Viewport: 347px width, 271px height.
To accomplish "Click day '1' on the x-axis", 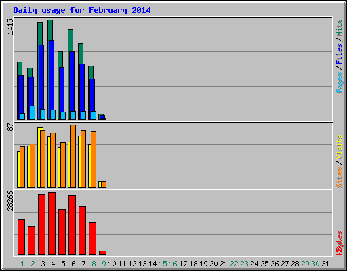I will coord(22,264).
